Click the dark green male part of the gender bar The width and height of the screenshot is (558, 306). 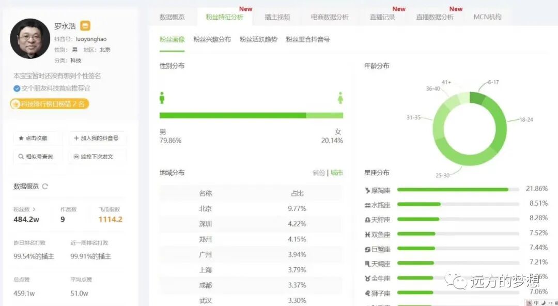point(233,115)
